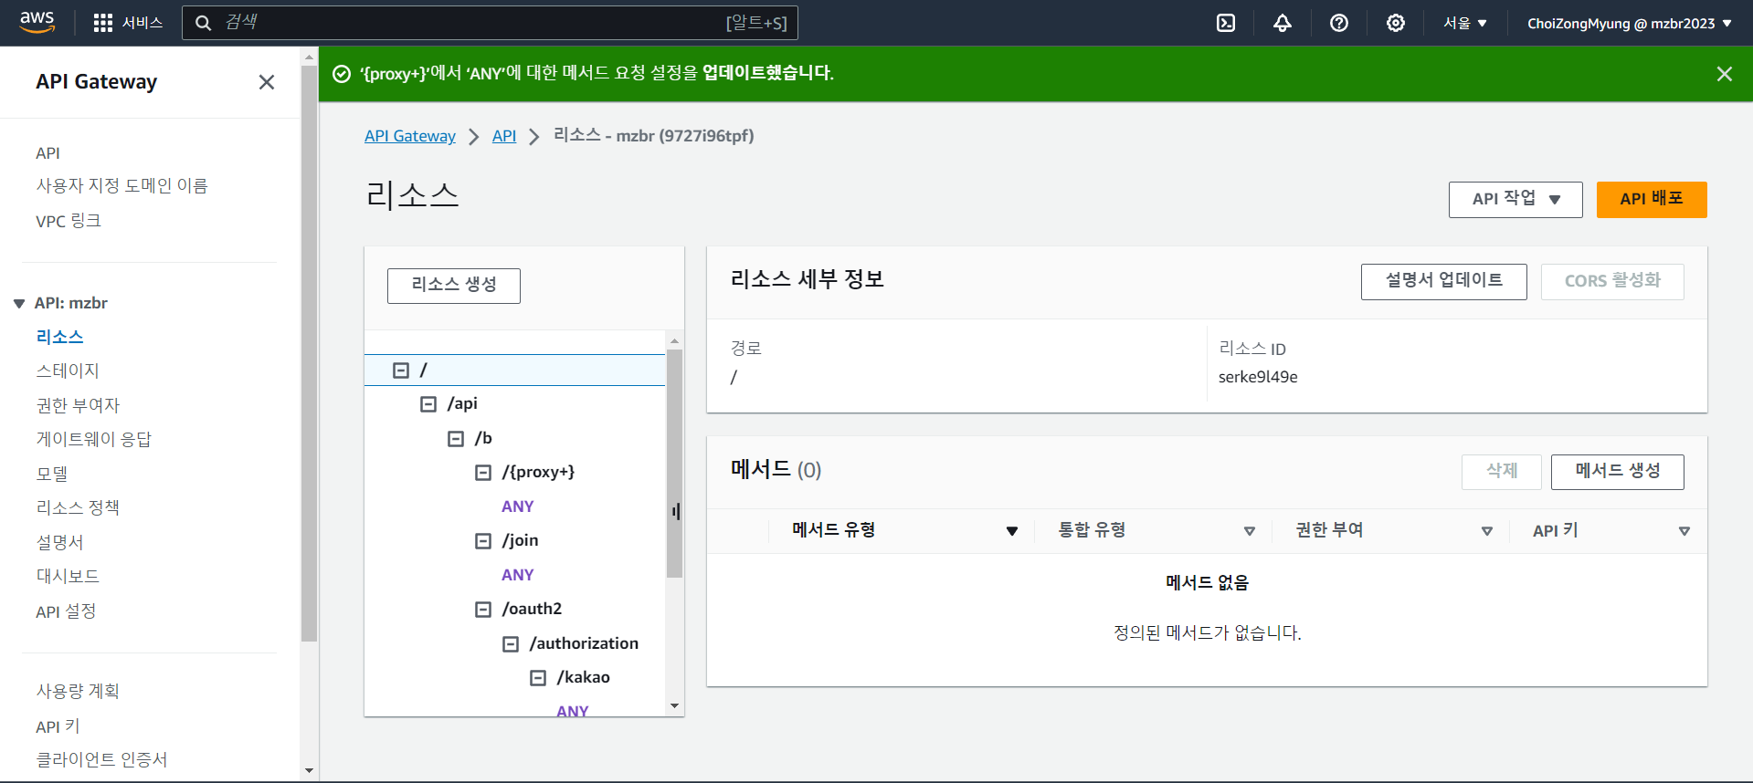1753x783 pixels.
Task: Open the notifications bell
Action: pyautogui.click(x=1283, y=23)
